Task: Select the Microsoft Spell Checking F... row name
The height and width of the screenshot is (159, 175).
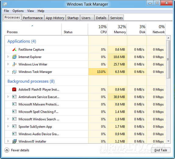Action: (38, 112)
